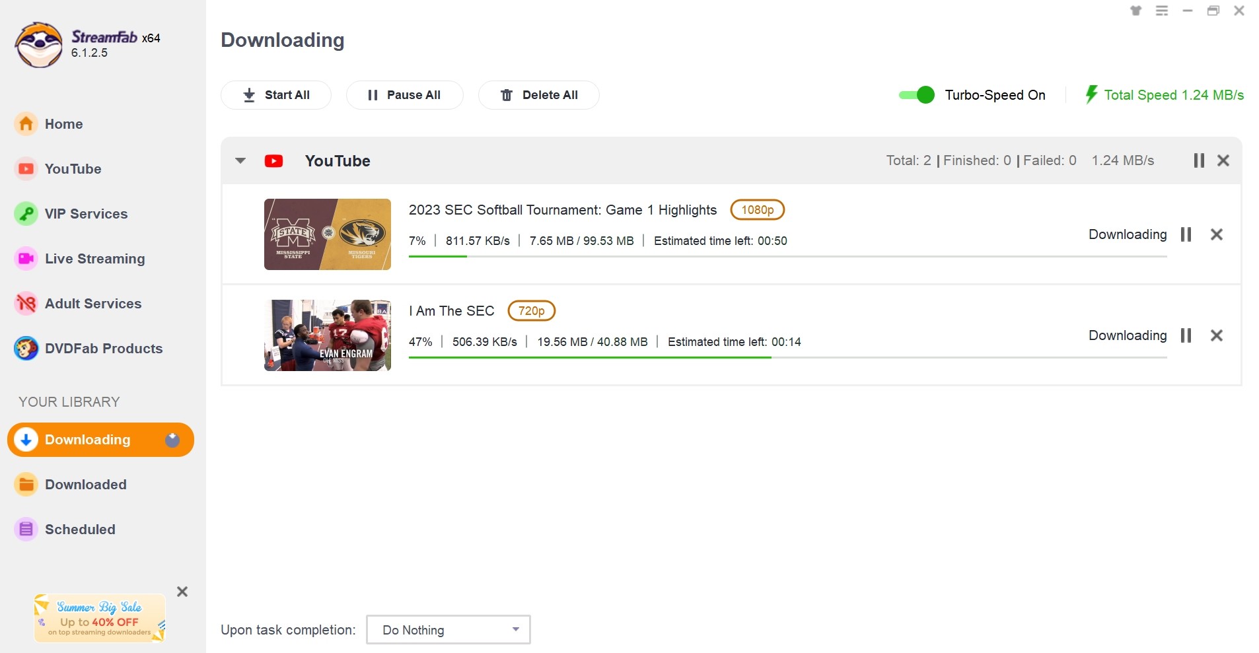Click the Home house icon

coord(26,124)
